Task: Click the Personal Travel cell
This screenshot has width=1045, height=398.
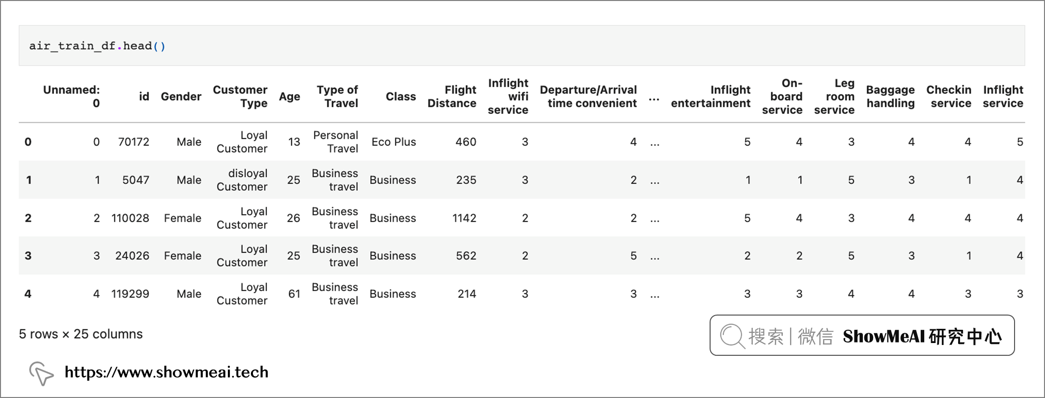Action: pos(336,142)
